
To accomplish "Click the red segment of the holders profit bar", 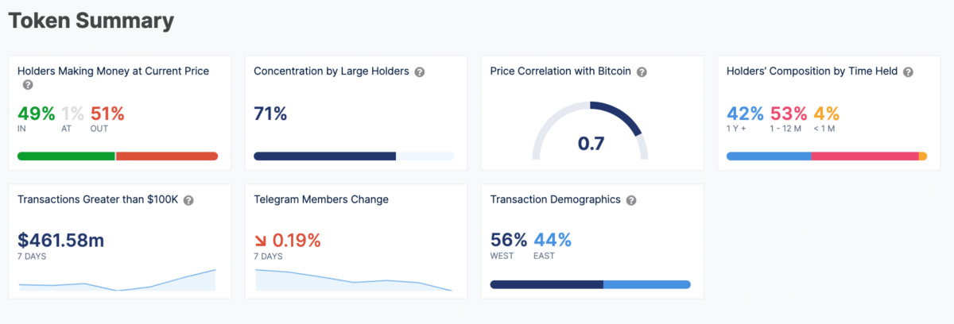I will coord(167,156).
